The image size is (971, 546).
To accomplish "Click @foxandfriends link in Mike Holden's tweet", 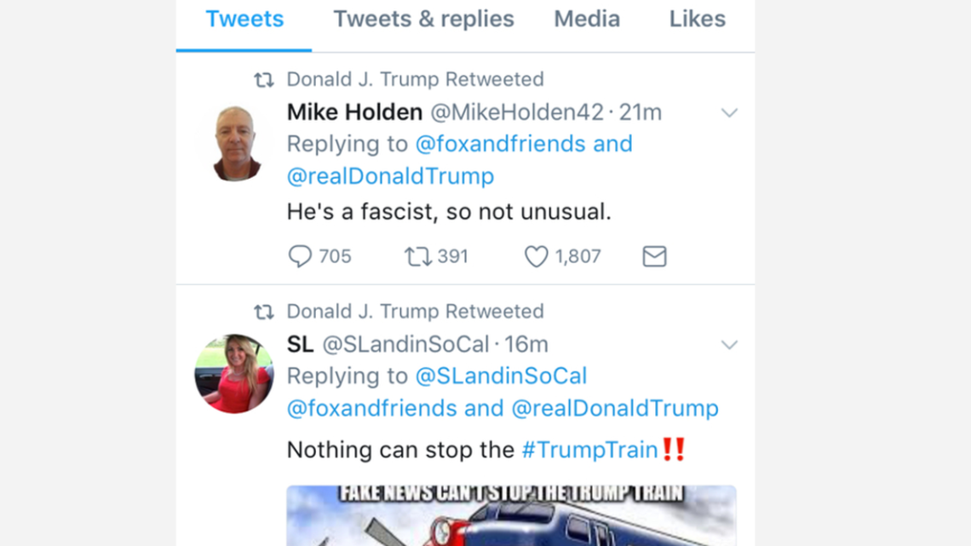I will coord(501,144).
